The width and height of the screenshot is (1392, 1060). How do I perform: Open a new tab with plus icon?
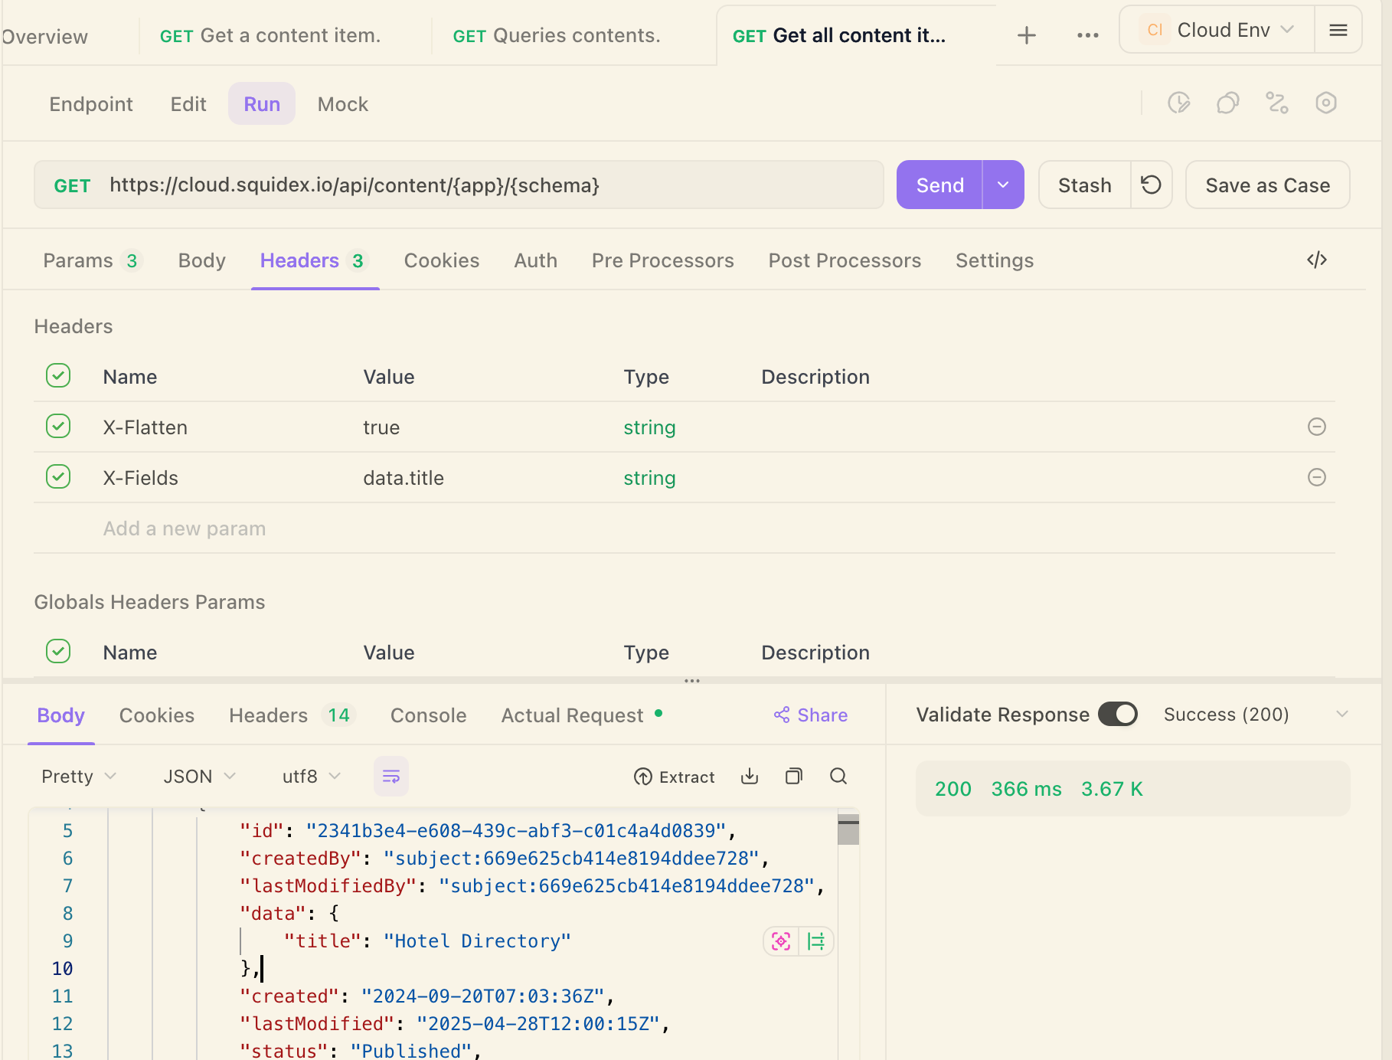[x=1026, y=35]
